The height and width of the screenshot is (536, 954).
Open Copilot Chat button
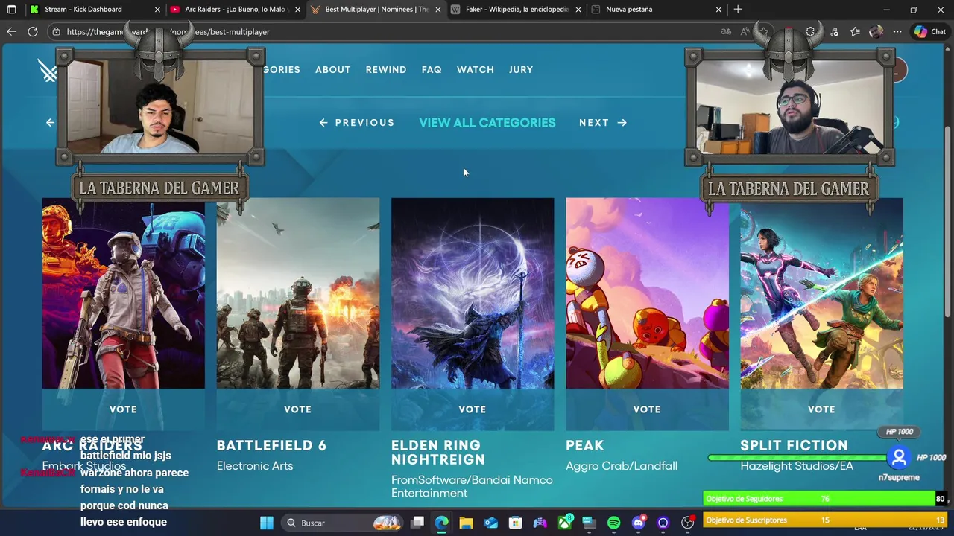pyautogui.click(x=929, y=31)
